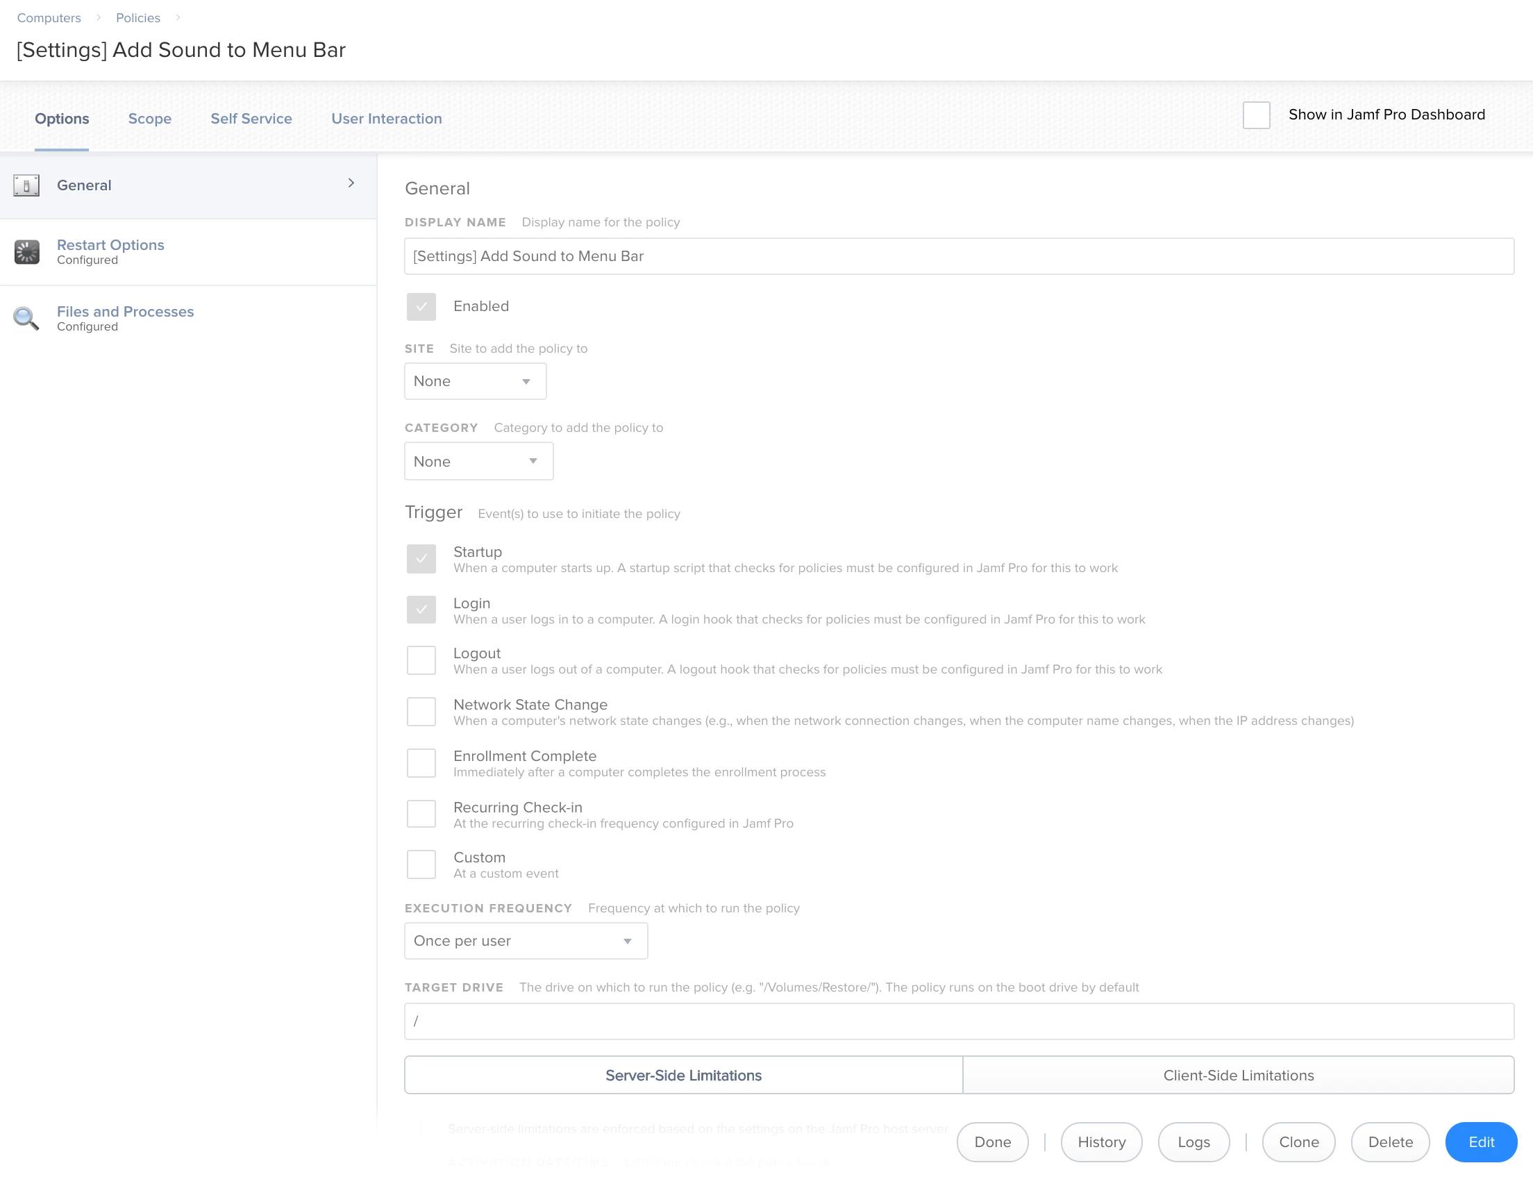Enable the Logout trigger checkbox
1533x1179 pixels.
tap(421, 660)
